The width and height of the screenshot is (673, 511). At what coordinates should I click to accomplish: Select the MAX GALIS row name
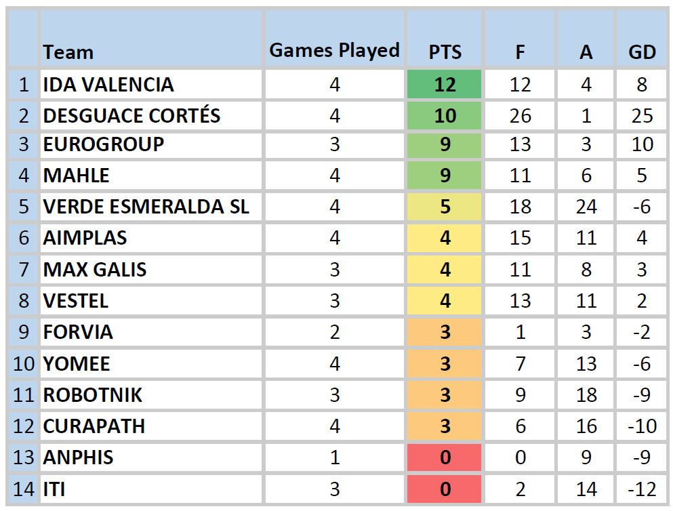click(x=95, y=270)
